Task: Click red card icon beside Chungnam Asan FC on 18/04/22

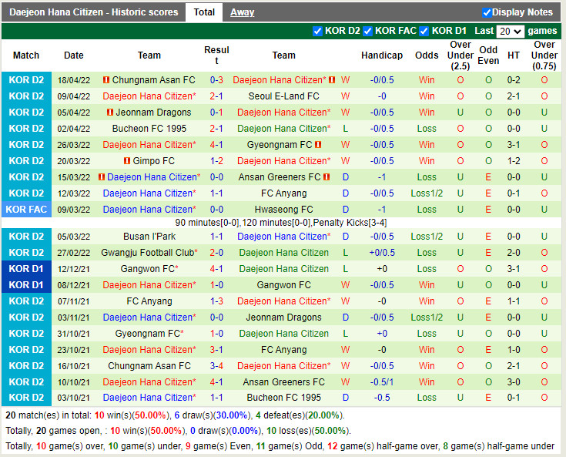Action: pos(106,79)
